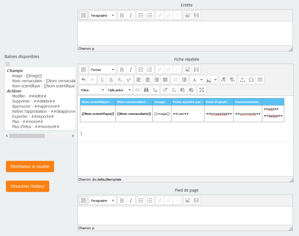This screenshot has width=299, height=236.
Task: Click the tags list horizontal scrollbar thumb
Action: coord(27,136)
